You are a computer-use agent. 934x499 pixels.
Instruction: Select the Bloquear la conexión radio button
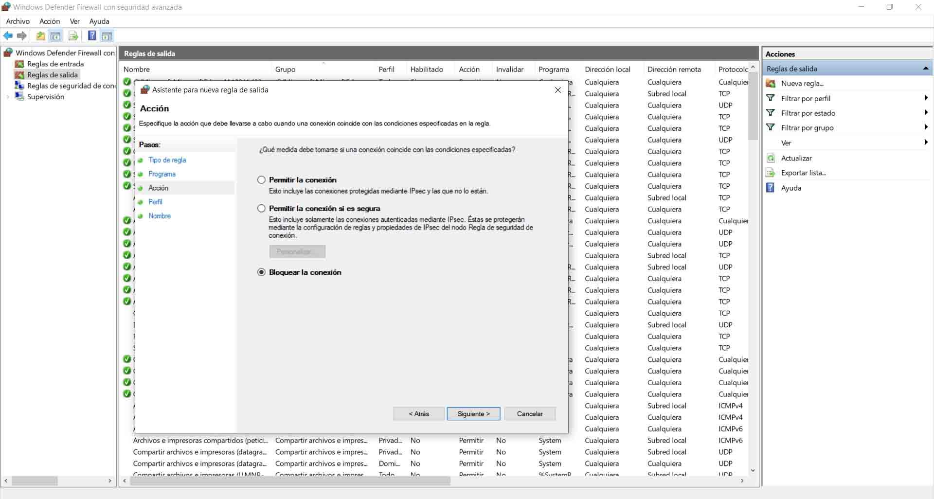[x=261, y=272]
